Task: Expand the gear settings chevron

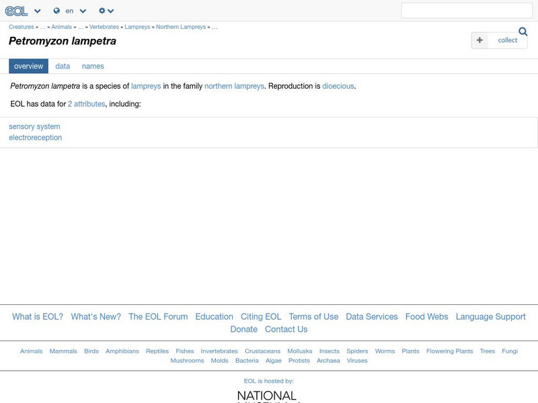Action: (x=110, y=11)
